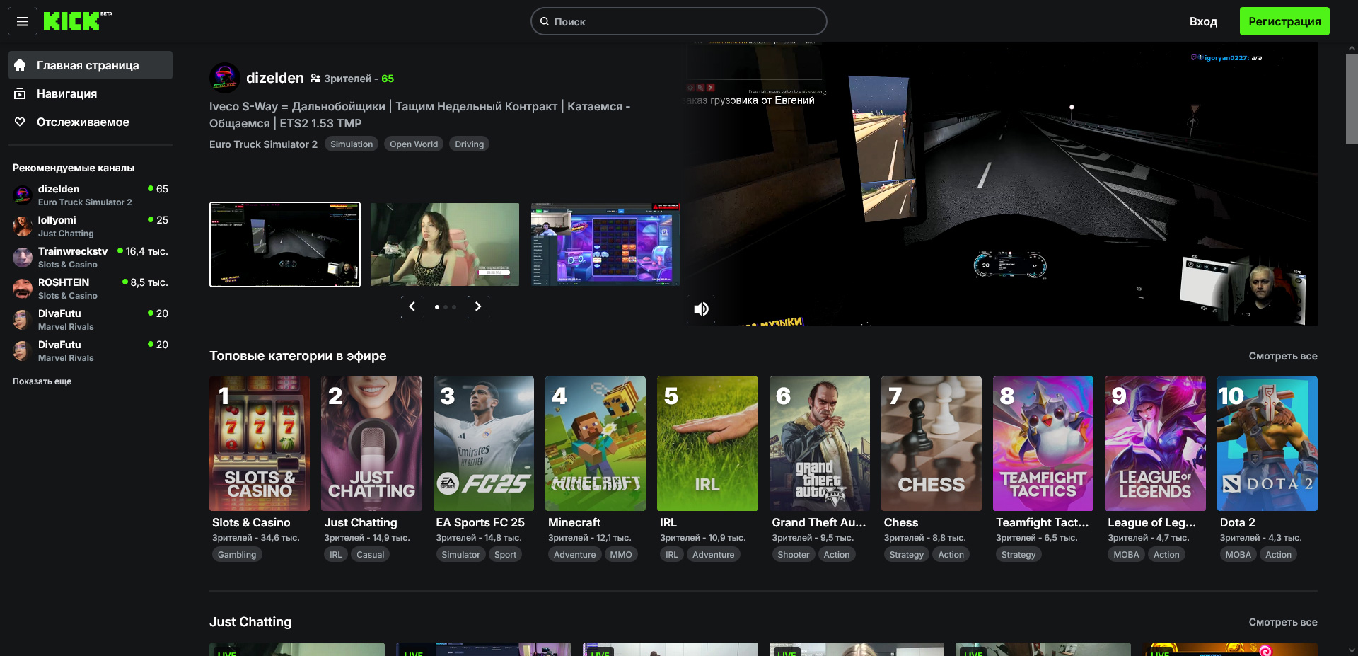Open Trainwreckstv avatar in sidebar
The height and width of the screenshot is (656, 1358).
pyautogui.click(x=23, y=257)
